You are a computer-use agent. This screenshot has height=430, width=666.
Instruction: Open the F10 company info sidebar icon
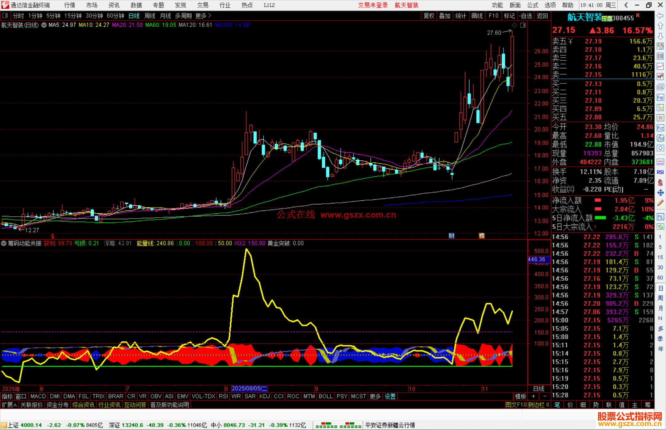tap(660, 98)
